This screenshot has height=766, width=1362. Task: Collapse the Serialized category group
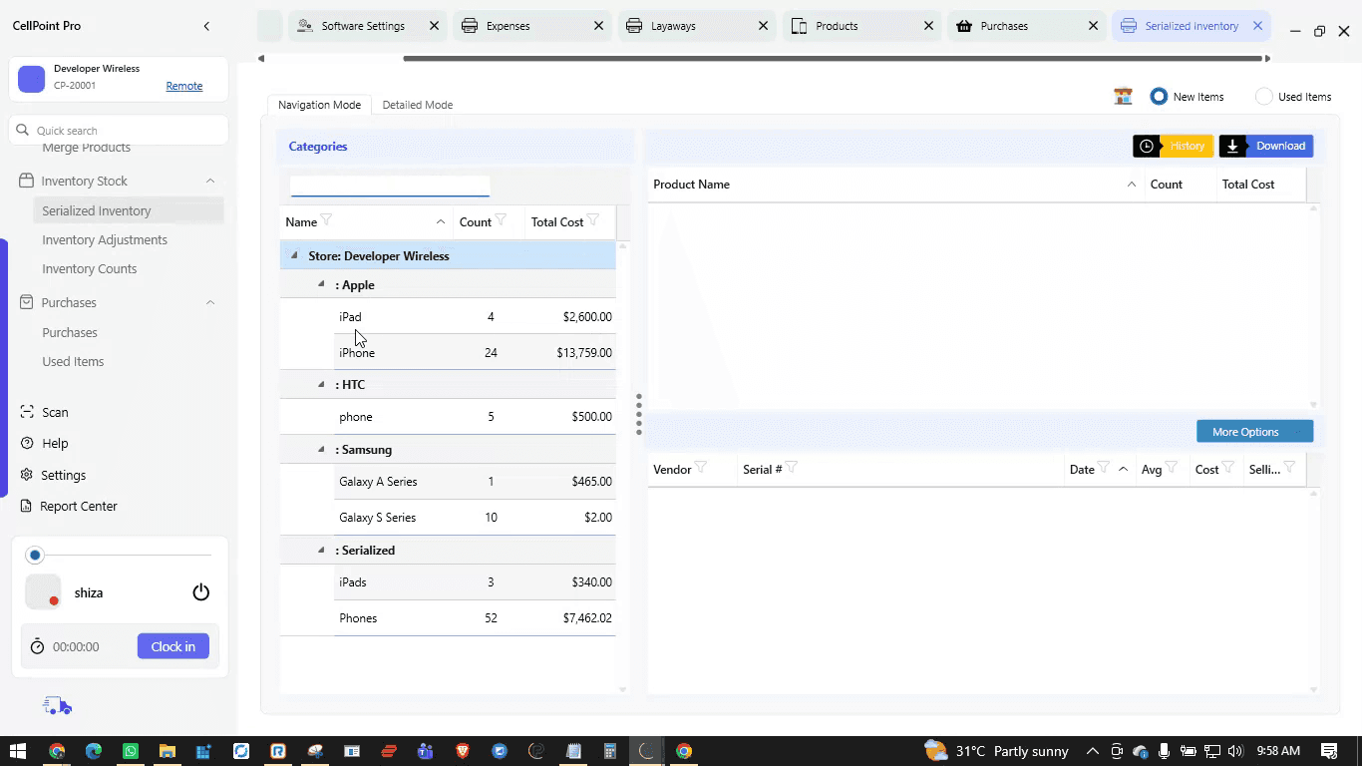click(321, 550)
